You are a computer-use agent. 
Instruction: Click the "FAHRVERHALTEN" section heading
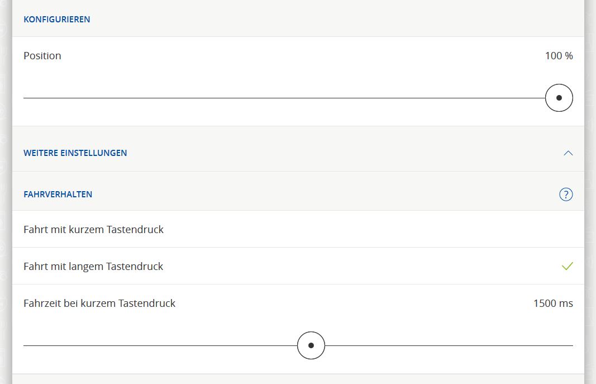pyautogui.click(x=58, y=195)
